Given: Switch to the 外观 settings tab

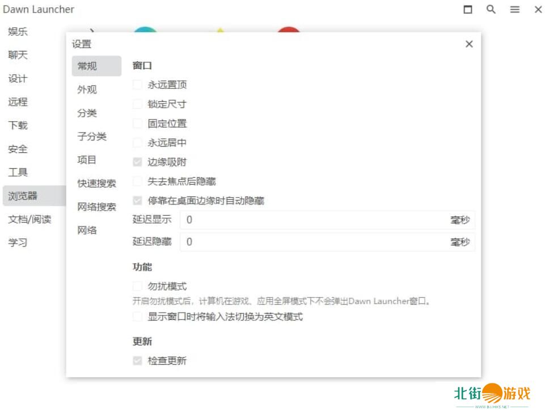Looking at the screenshot, I should (87, 89).
